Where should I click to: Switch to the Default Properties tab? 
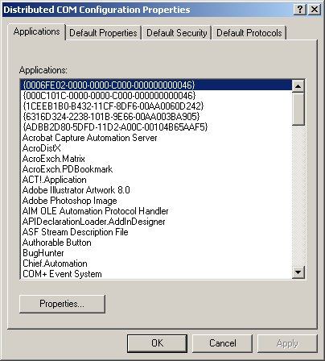tap(103, 33)
